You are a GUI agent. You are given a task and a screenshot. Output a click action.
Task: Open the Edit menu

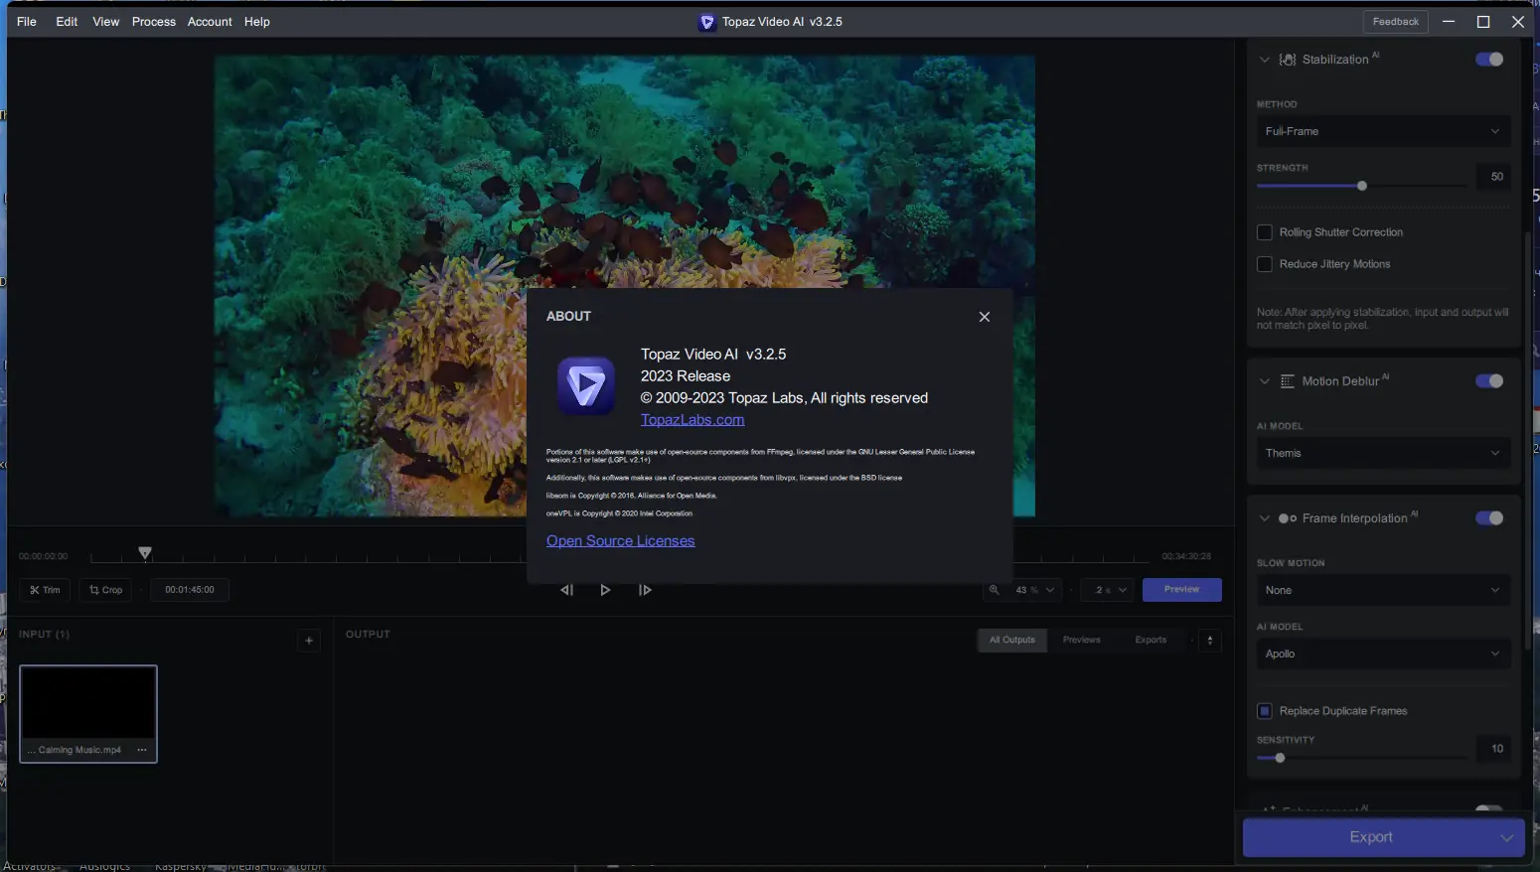67,22
